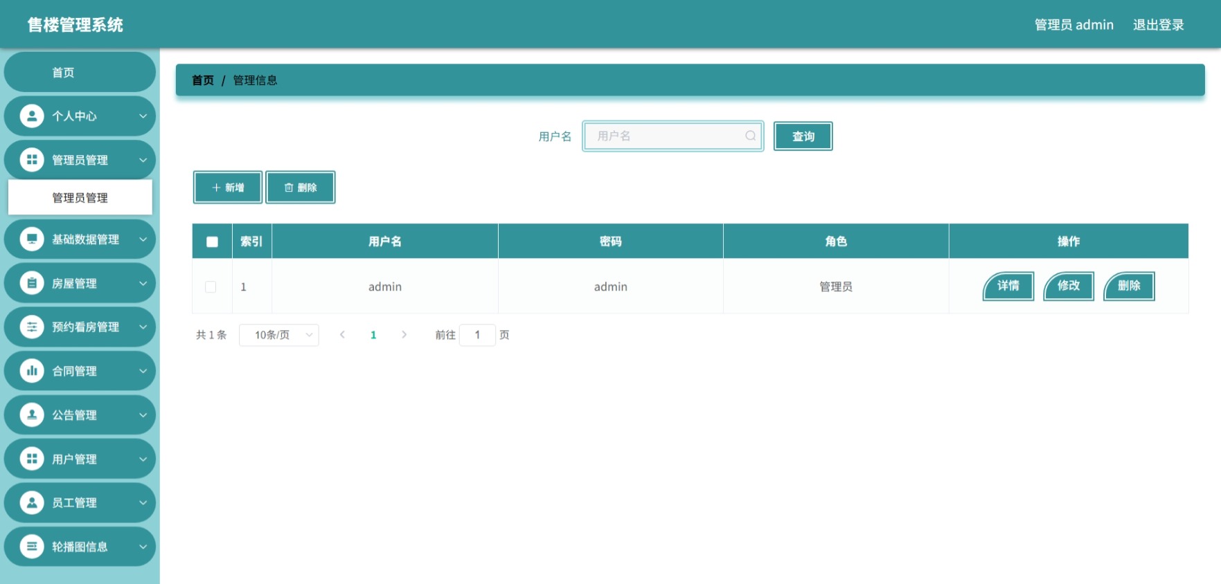Expand the 个人中心 menu chevron
The height and width of the screenshot is (584, 1221).
pos(143,116)
